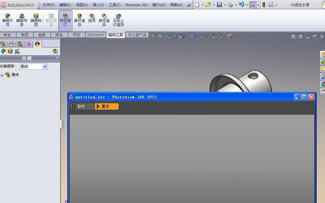Image resolution: width=325 pixels, height=203 pixels.
Task: Click 排定渲染 (Schedule Render) icon
Action: coord(104,20)
